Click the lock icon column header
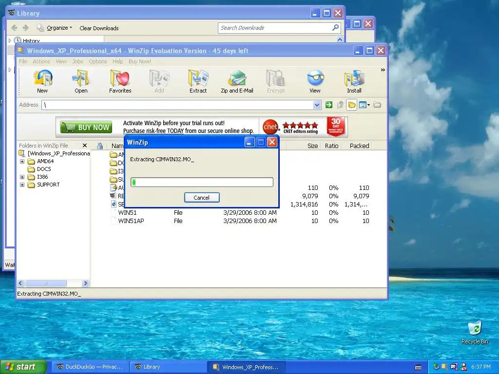Screen dimensions: 499x374 pyautogui.click(x=100, y=146)
